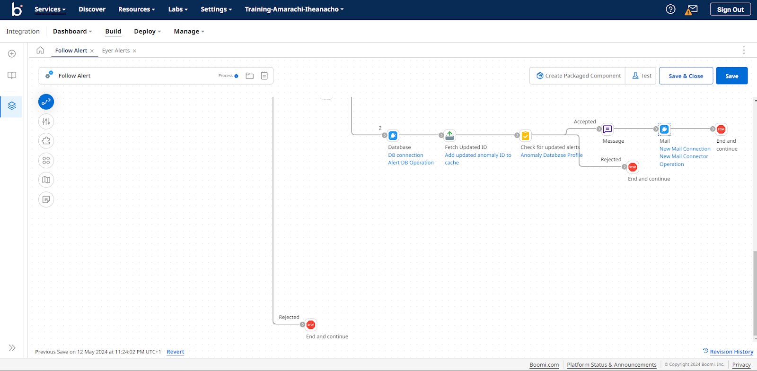The width and height of the screenshot is (757, 371).
Task: Click Create Packaged Component button
Action: coord(578,76)
